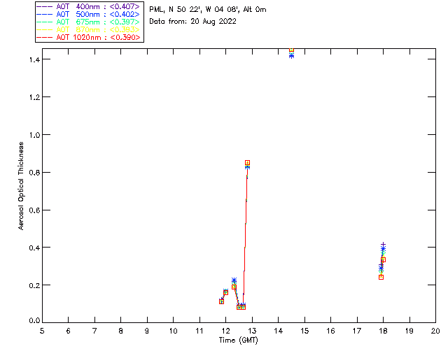Click the 0.0 y-axis tick label

coord(34,320)
